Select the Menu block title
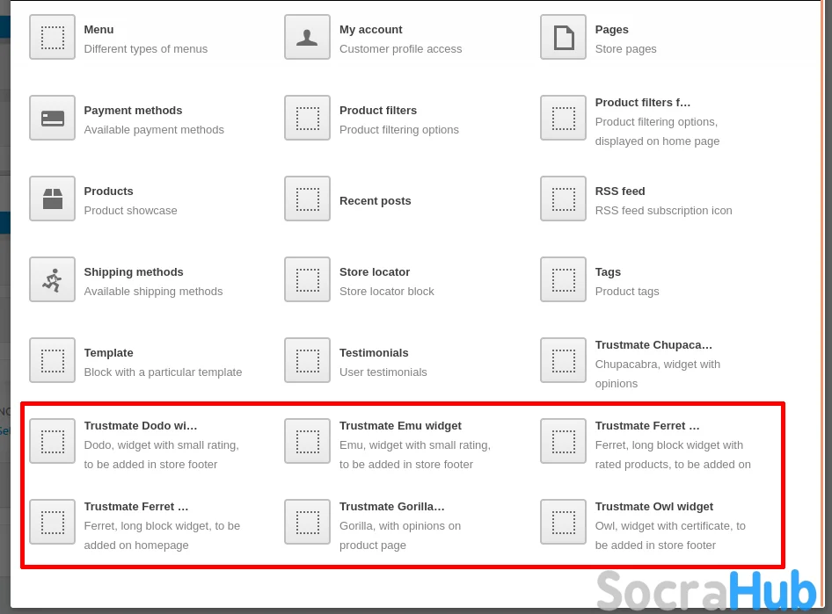Screen dimensions: 832x614 [99, 30]
